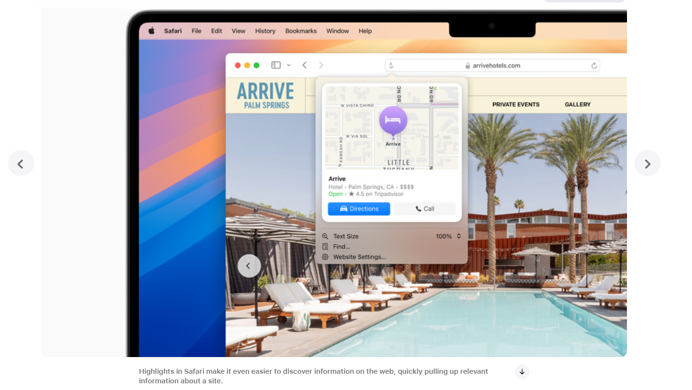Click the red close window button
Screen dimensions: 692x390
point(238,65)
